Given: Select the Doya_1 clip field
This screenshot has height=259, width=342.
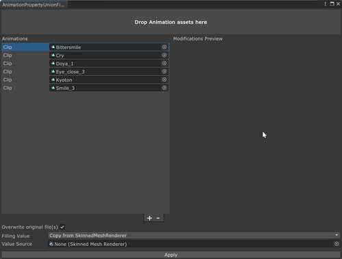Looking at the screenshot, I should [x=109, y=64].
